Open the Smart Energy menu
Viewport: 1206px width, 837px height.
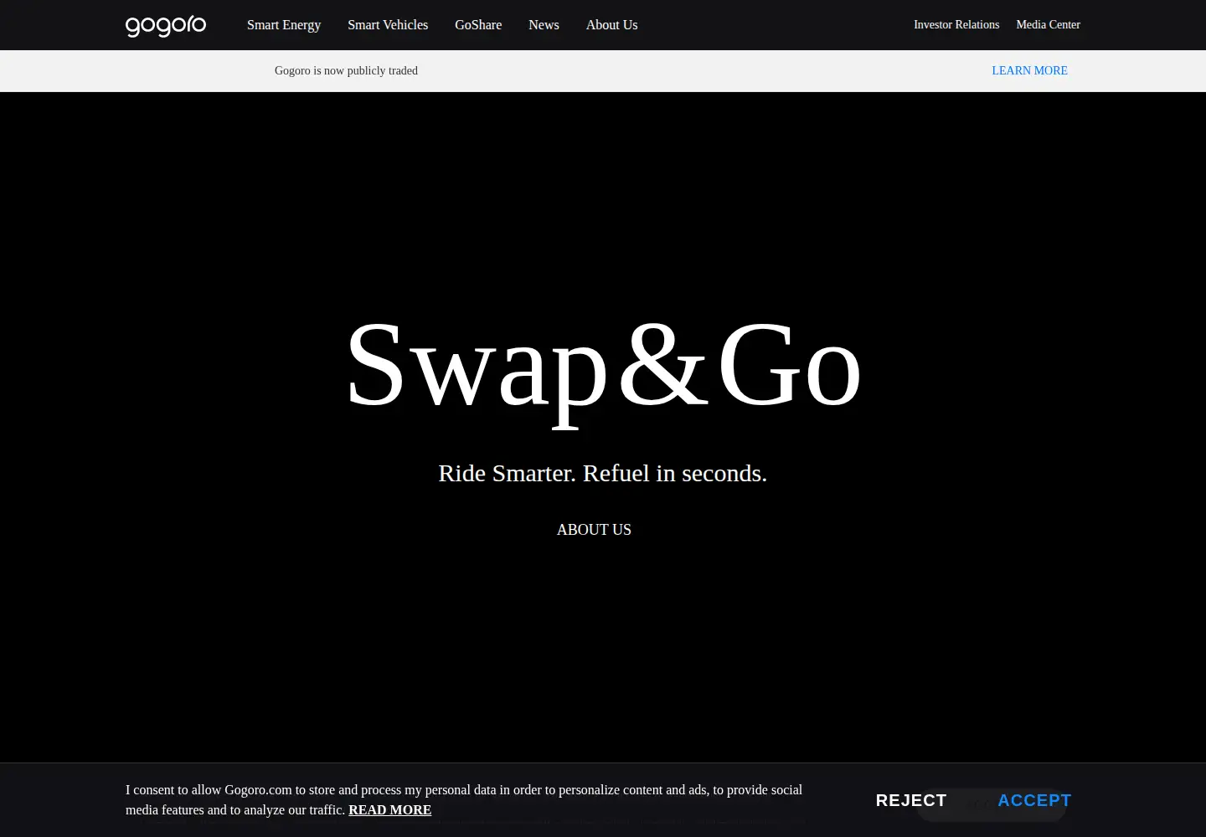[284, 25]
